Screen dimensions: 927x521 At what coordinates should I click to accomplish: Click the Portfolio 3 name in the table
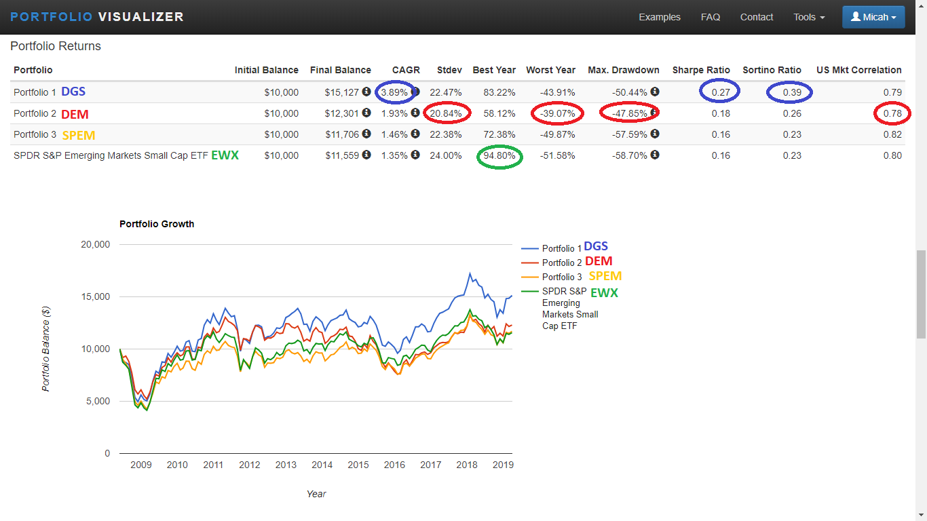tap(35, 134)
